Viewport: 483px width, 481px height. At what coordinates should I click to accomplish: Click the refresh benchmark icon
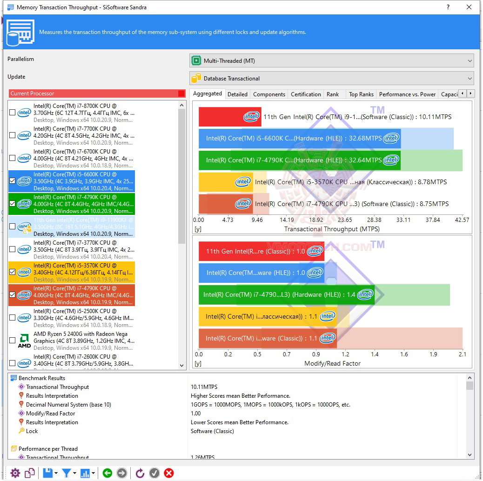pyautogui.click(x=140, y=473)
